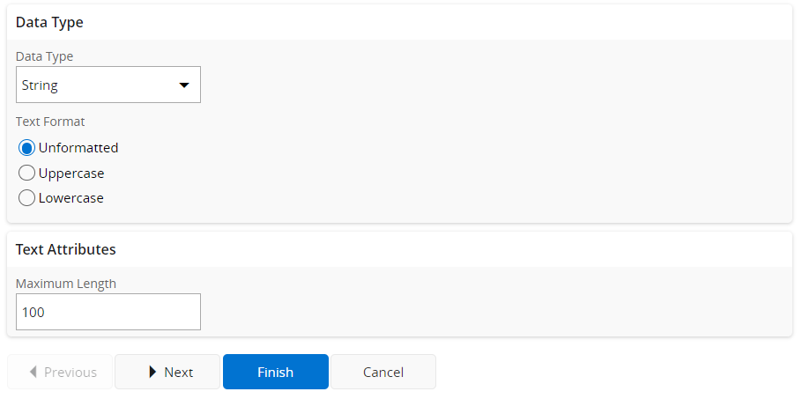
Task: Enable the Lowercase radio button
Action: 26,198
